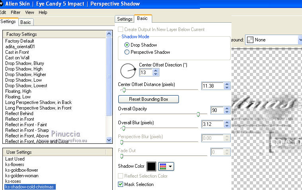Select ks-goldbox-flower user setting
Screen dimensions: 302x190
[x=22, y=170]
